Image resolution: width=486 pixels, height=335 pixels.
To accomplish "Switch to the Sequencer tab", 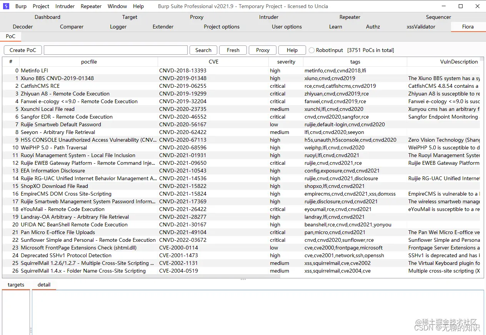I will tap(438, 17).
